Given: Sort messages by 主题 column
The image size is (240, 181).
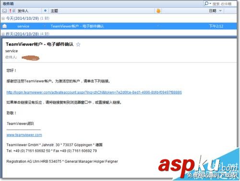Looking at the screenshot, I should pos(54,11).
